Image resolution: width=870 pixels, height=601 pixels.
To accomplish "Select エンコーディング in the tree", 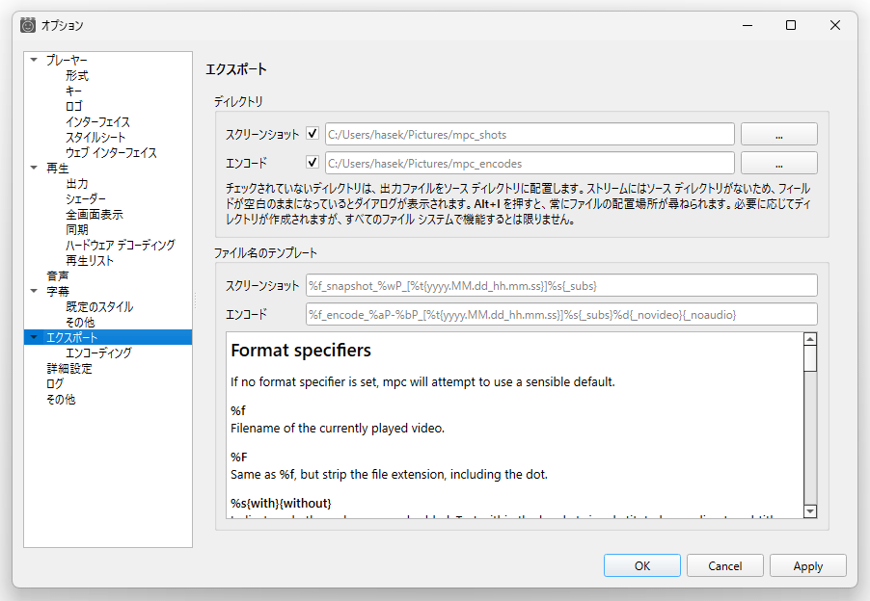I will (98, 353).
